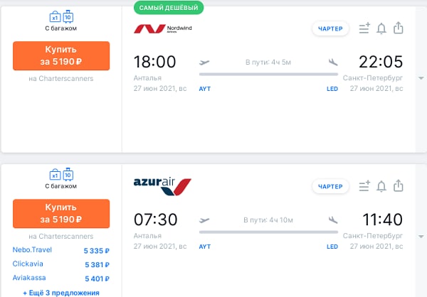Share the Nordwind flight via the share icon
The height and width of the screenshot is (297, 427).
398,28
